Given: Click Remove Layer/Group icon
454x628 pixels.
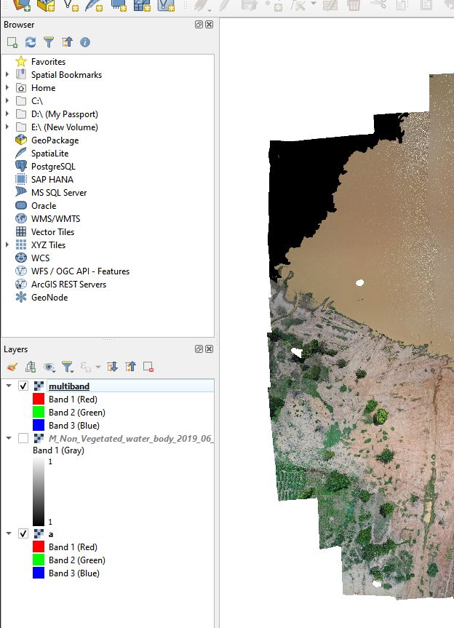Looking at the screenshot, I should pyautogui.click(x=148, y=367).
